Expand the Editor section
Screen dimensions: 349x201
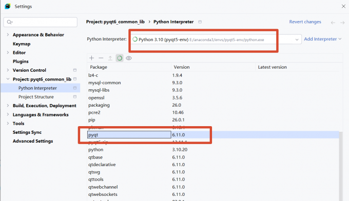[x=8, y=52]
